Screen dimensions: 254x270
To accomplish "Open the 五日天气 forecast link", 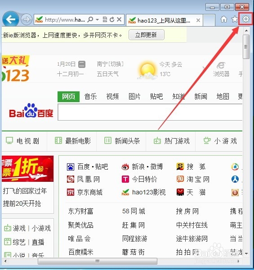I will (107, 74).
